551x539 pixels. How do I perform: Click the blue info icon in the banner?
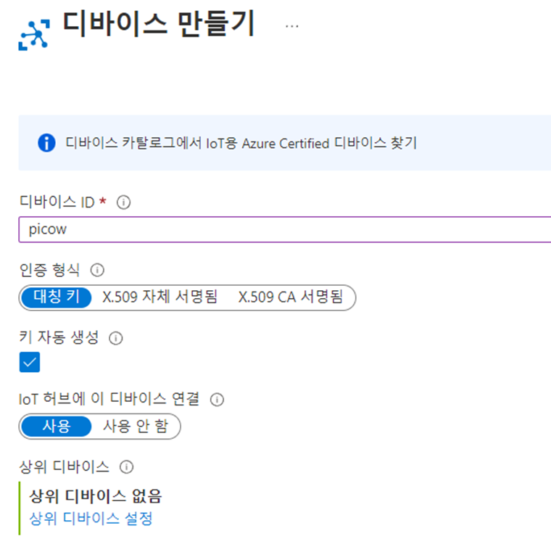click(46, 142)
